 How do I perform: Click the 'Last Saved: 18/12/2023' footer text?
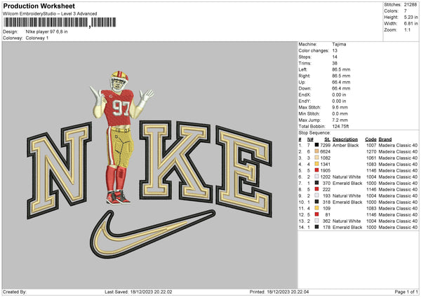tap(138, 291)
